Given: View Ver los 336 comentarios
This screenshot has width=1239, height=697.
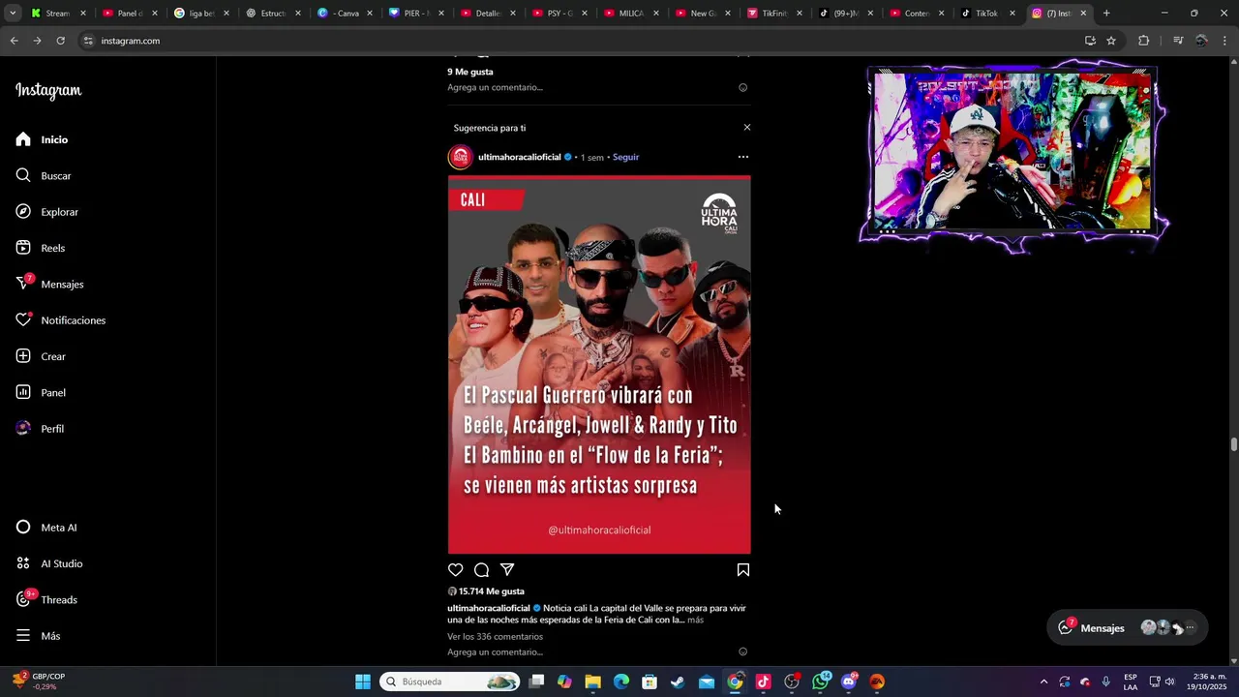Looking at the screenshot, I should tap(495, 637).
